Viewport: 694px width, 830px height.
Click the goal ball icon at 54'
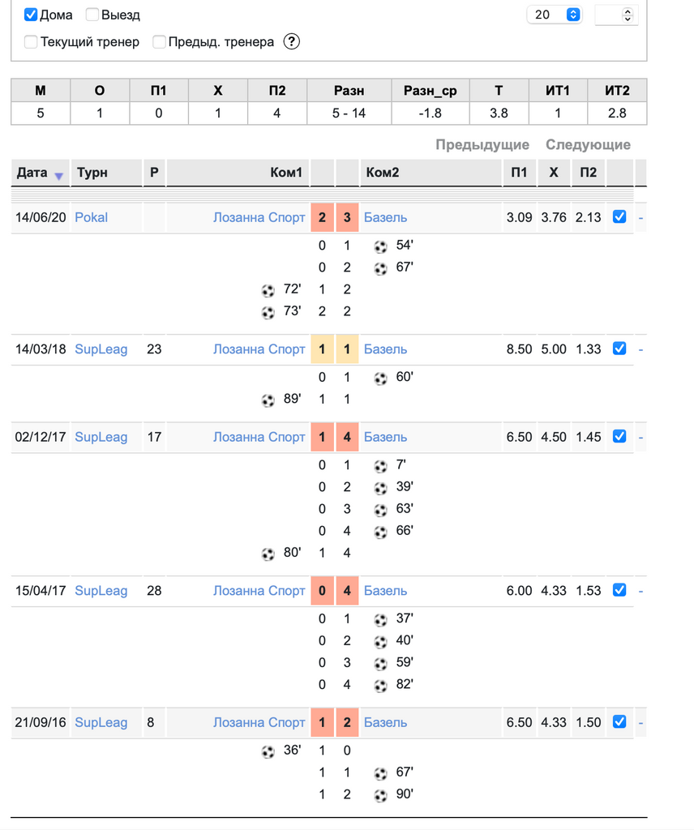(380, 246)
